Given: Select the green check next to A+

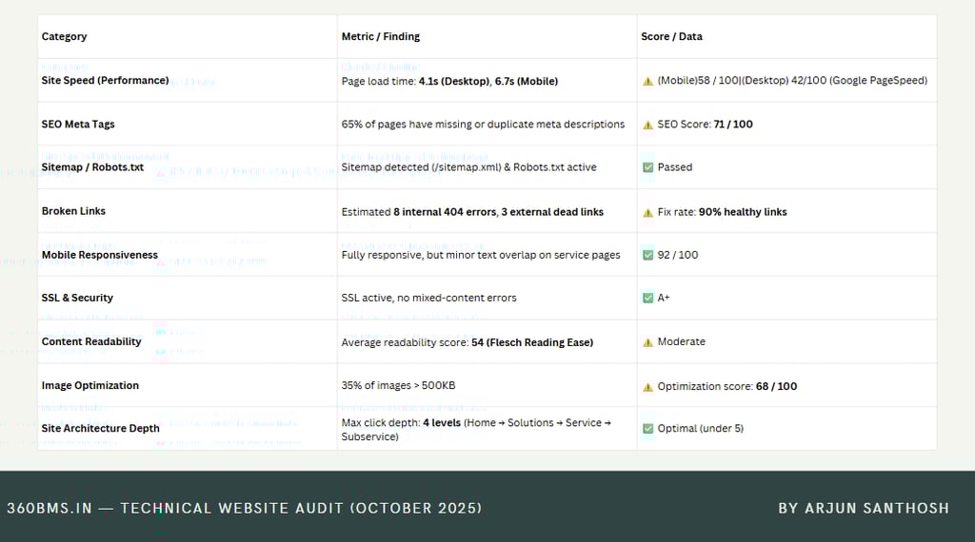Looking at the screenshot, I should (647, 298).
